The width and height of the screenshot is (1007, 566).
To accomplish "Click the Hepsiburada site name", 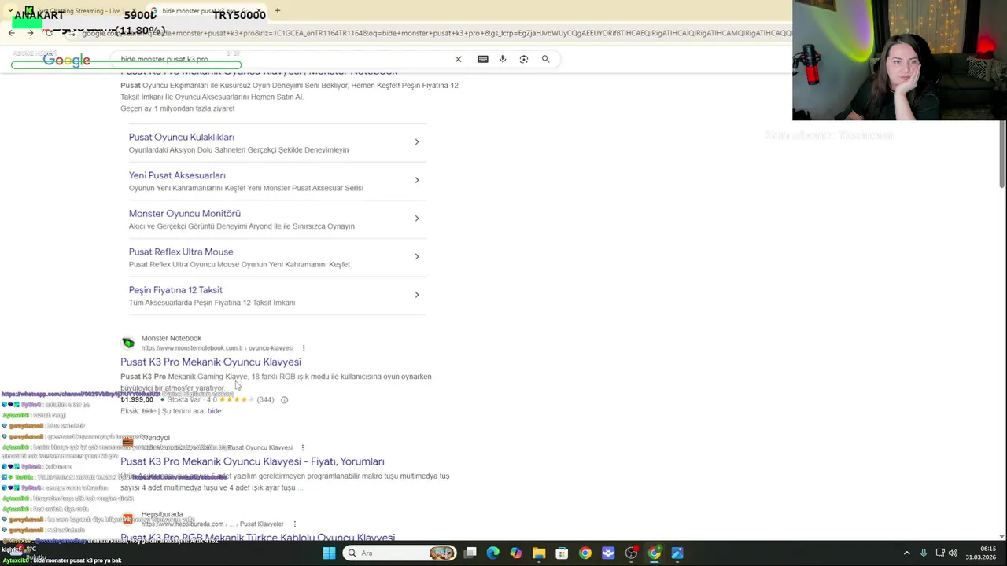I will [x=162, y=514].
